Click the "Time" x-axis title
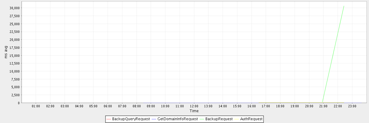 click(x=194, y=111)
